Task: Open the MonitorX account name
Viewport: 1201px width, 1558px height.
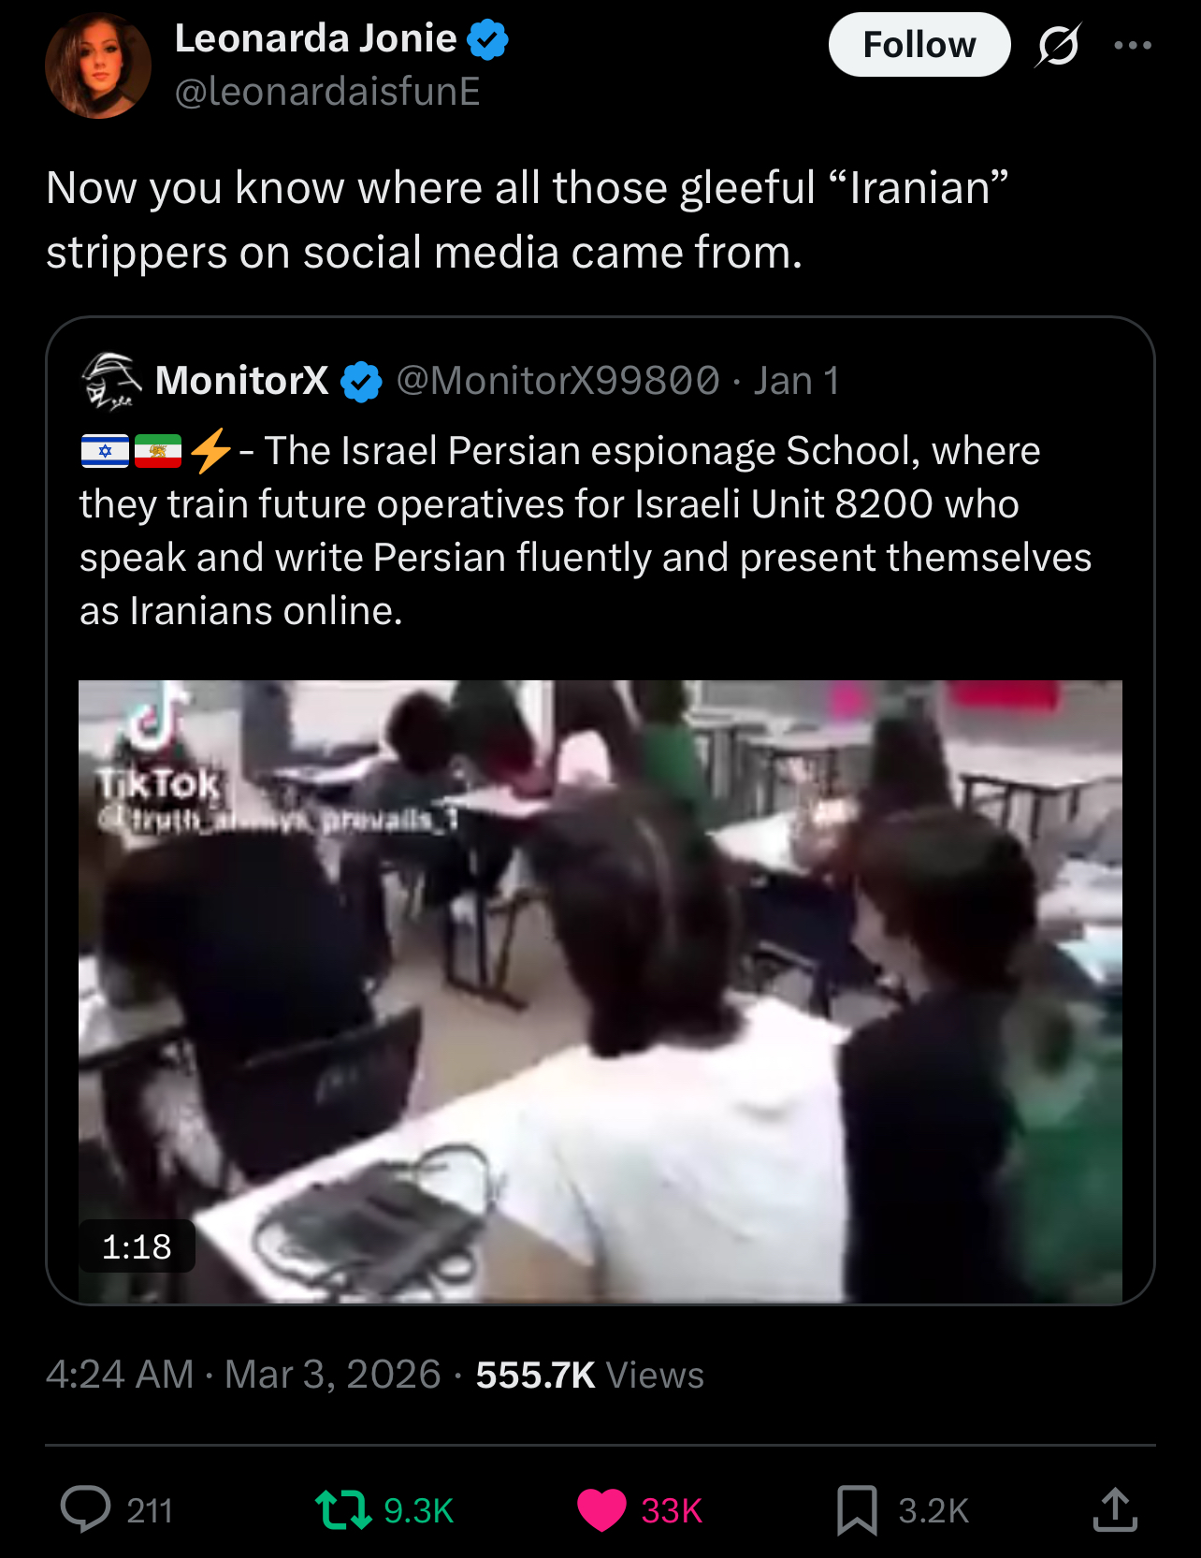Action: pyautogui.click(x=241, y=381)
